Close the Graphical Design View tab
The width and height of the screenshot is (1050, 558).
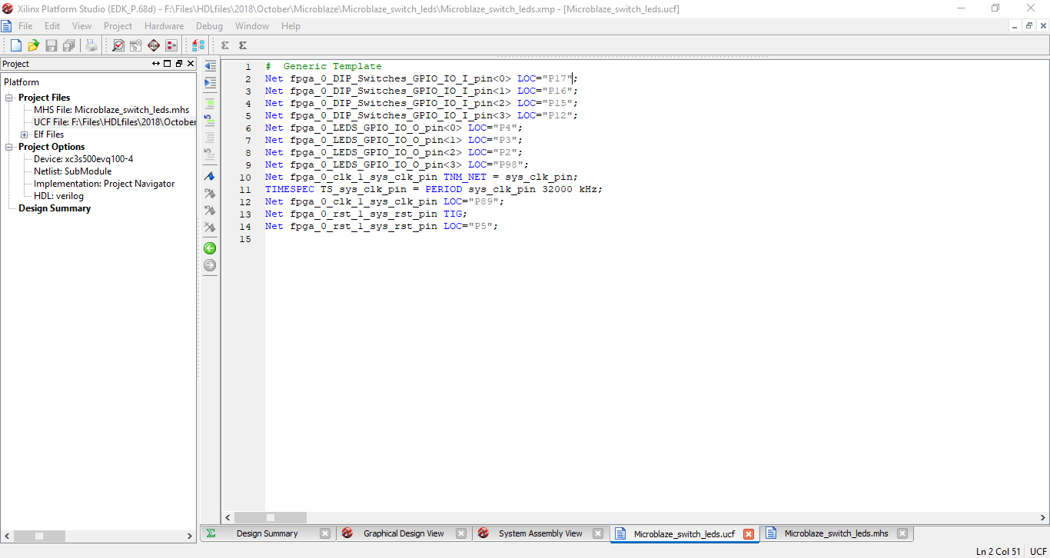[x=461, y=533]
